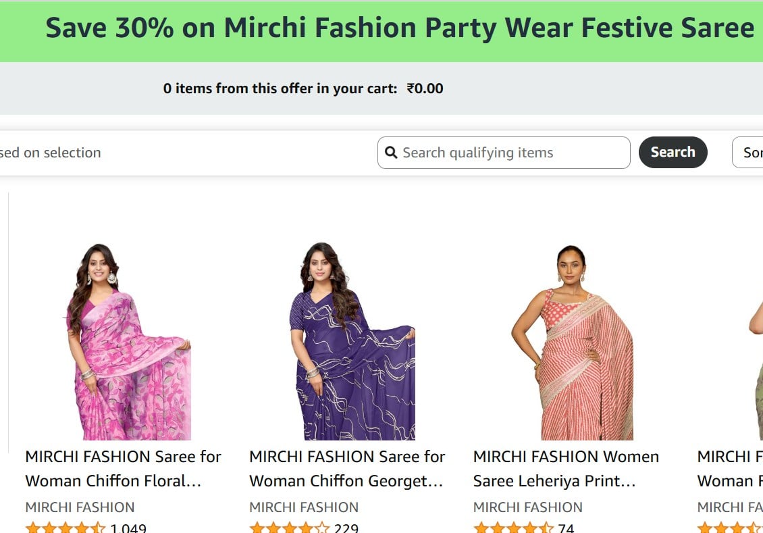Open the 229 reviews count
Screen dimensions: 763x533
coord(346,528)
